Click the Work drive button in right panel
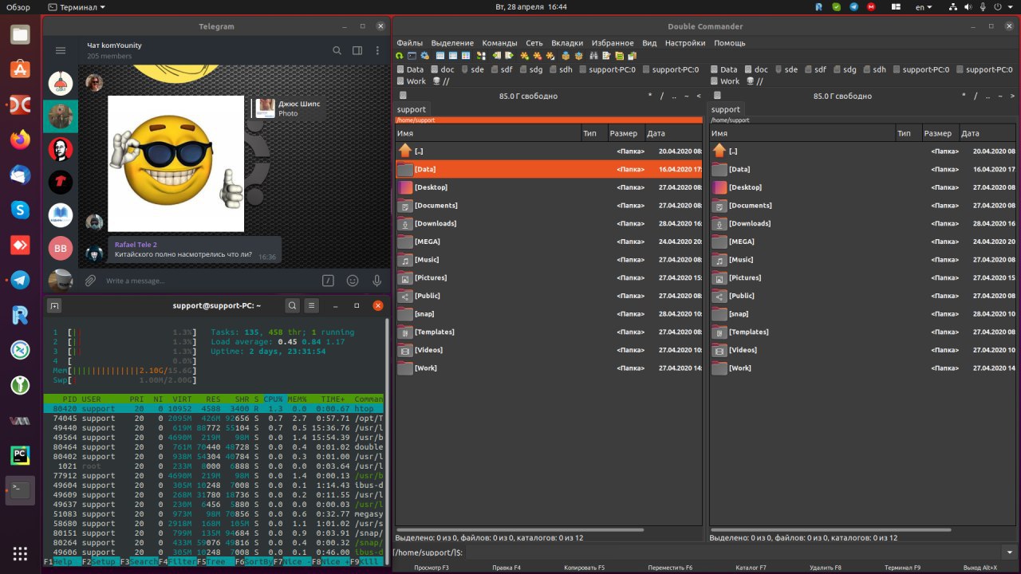This screenshot has width=1021, height=574. pyautogui.click(x=724, y=81)
